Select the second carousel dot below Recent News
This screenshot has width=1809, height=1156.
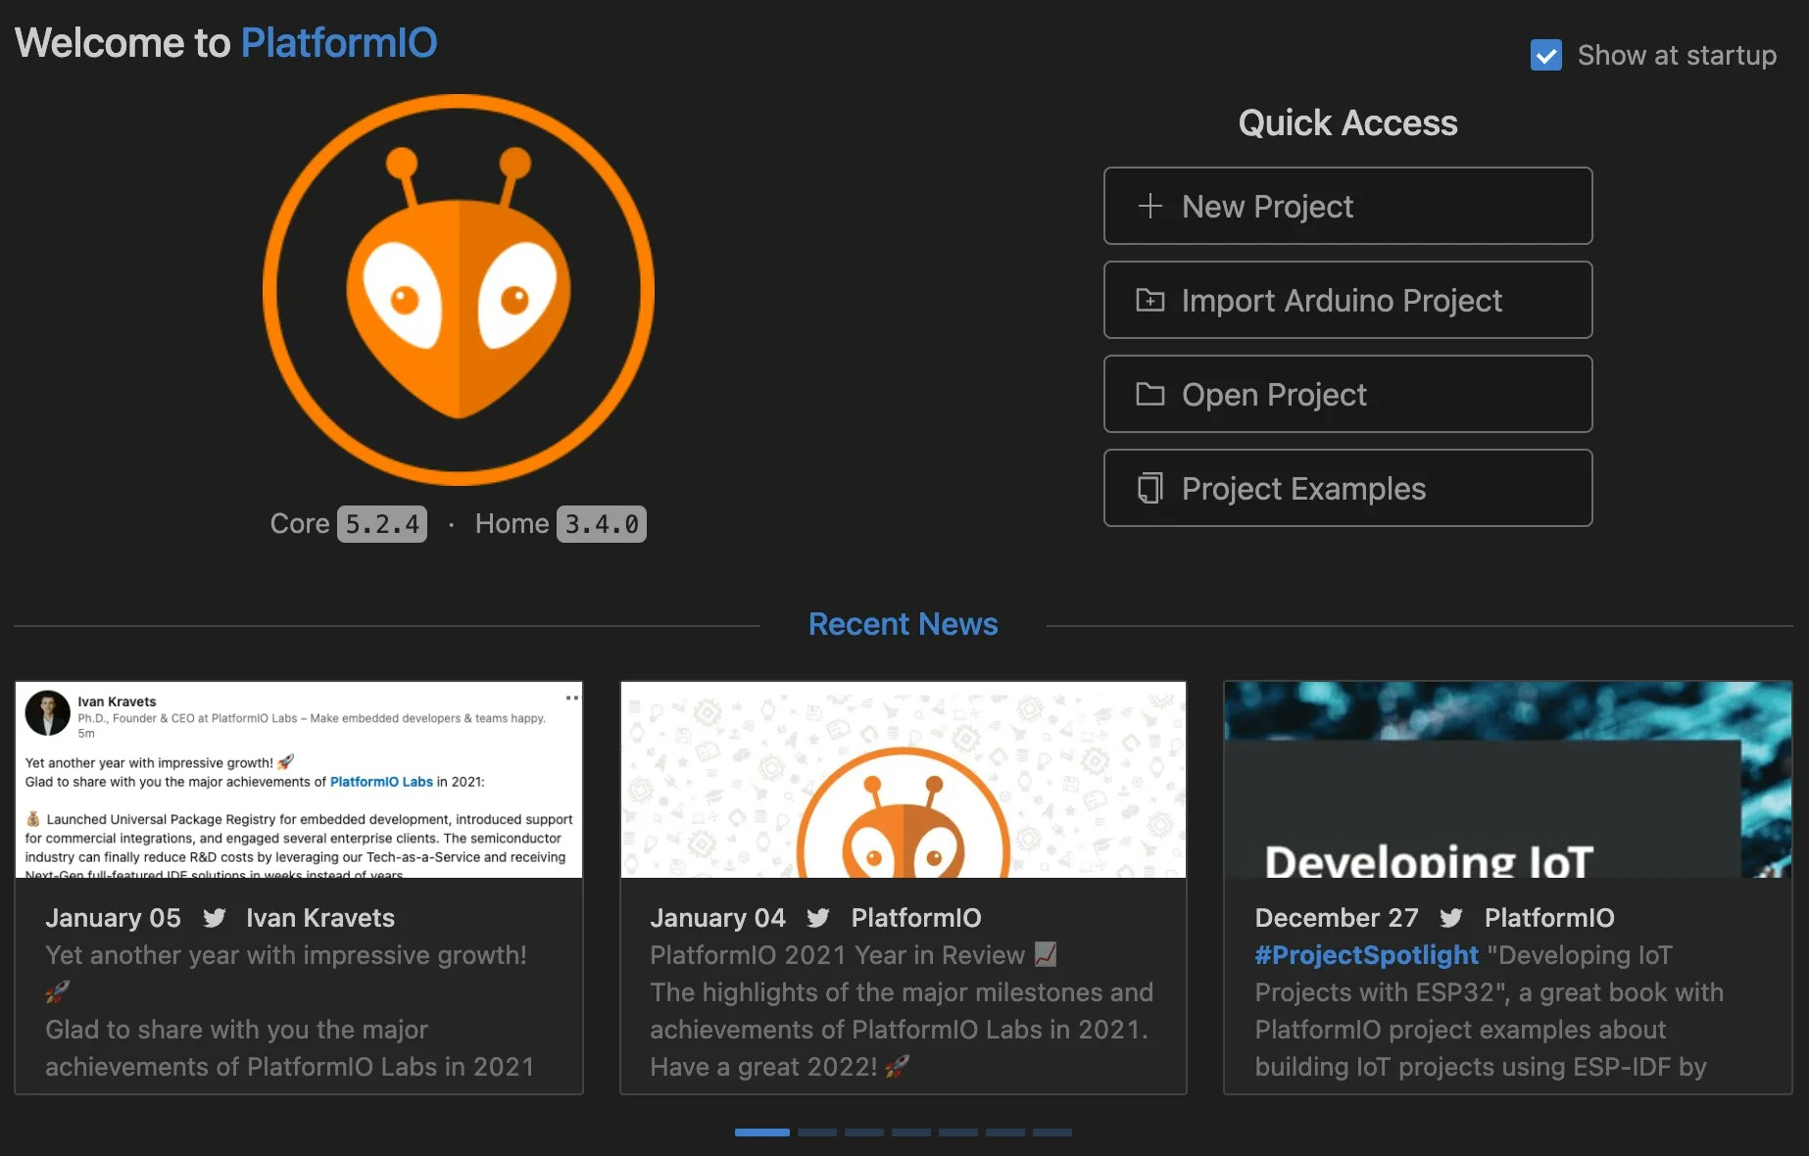(x=816, y=1132)
